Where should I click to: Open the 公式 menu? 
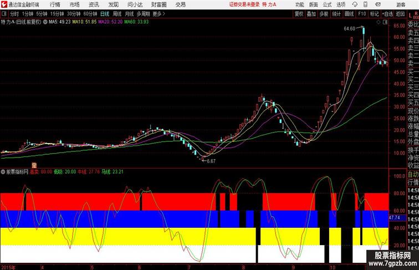[327, 4]
